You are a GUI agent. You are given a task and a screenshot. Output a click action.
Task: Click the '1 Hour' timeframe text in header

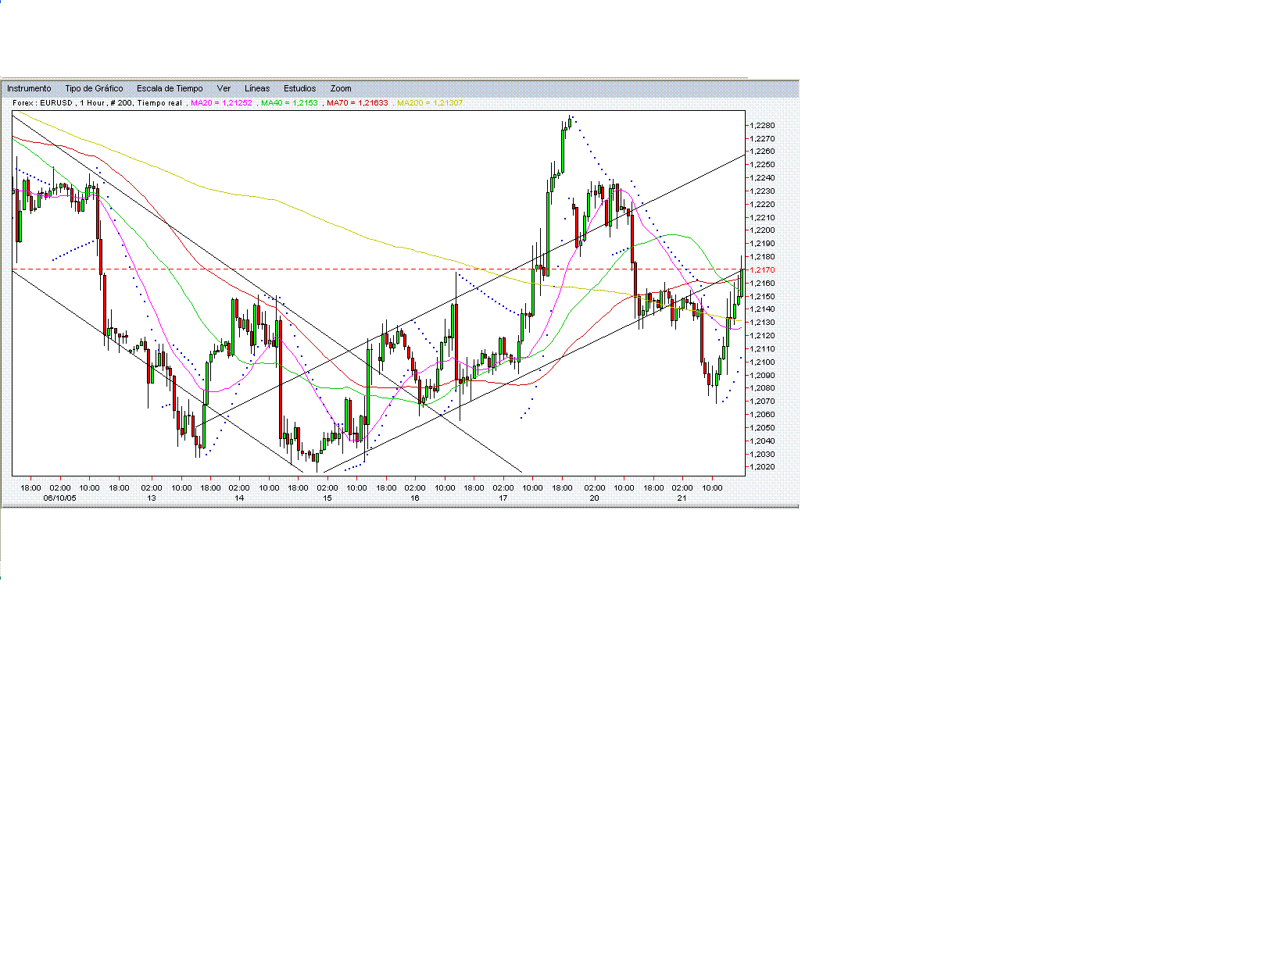[92, 103]
